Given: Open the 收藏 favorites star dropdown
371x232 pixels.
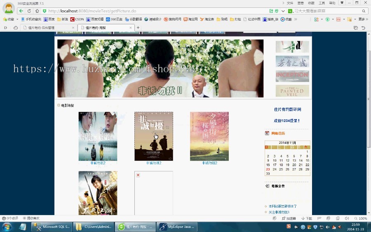Looking at the screenshot, I should (10, 19).
